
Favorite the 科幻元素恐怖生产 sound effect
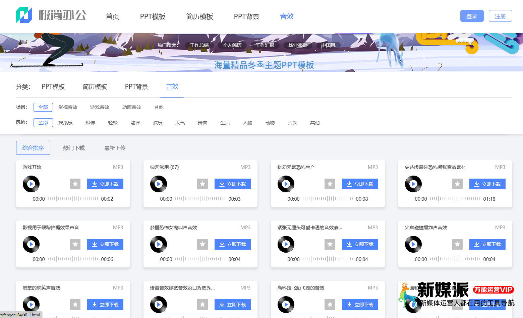point(330,184)
